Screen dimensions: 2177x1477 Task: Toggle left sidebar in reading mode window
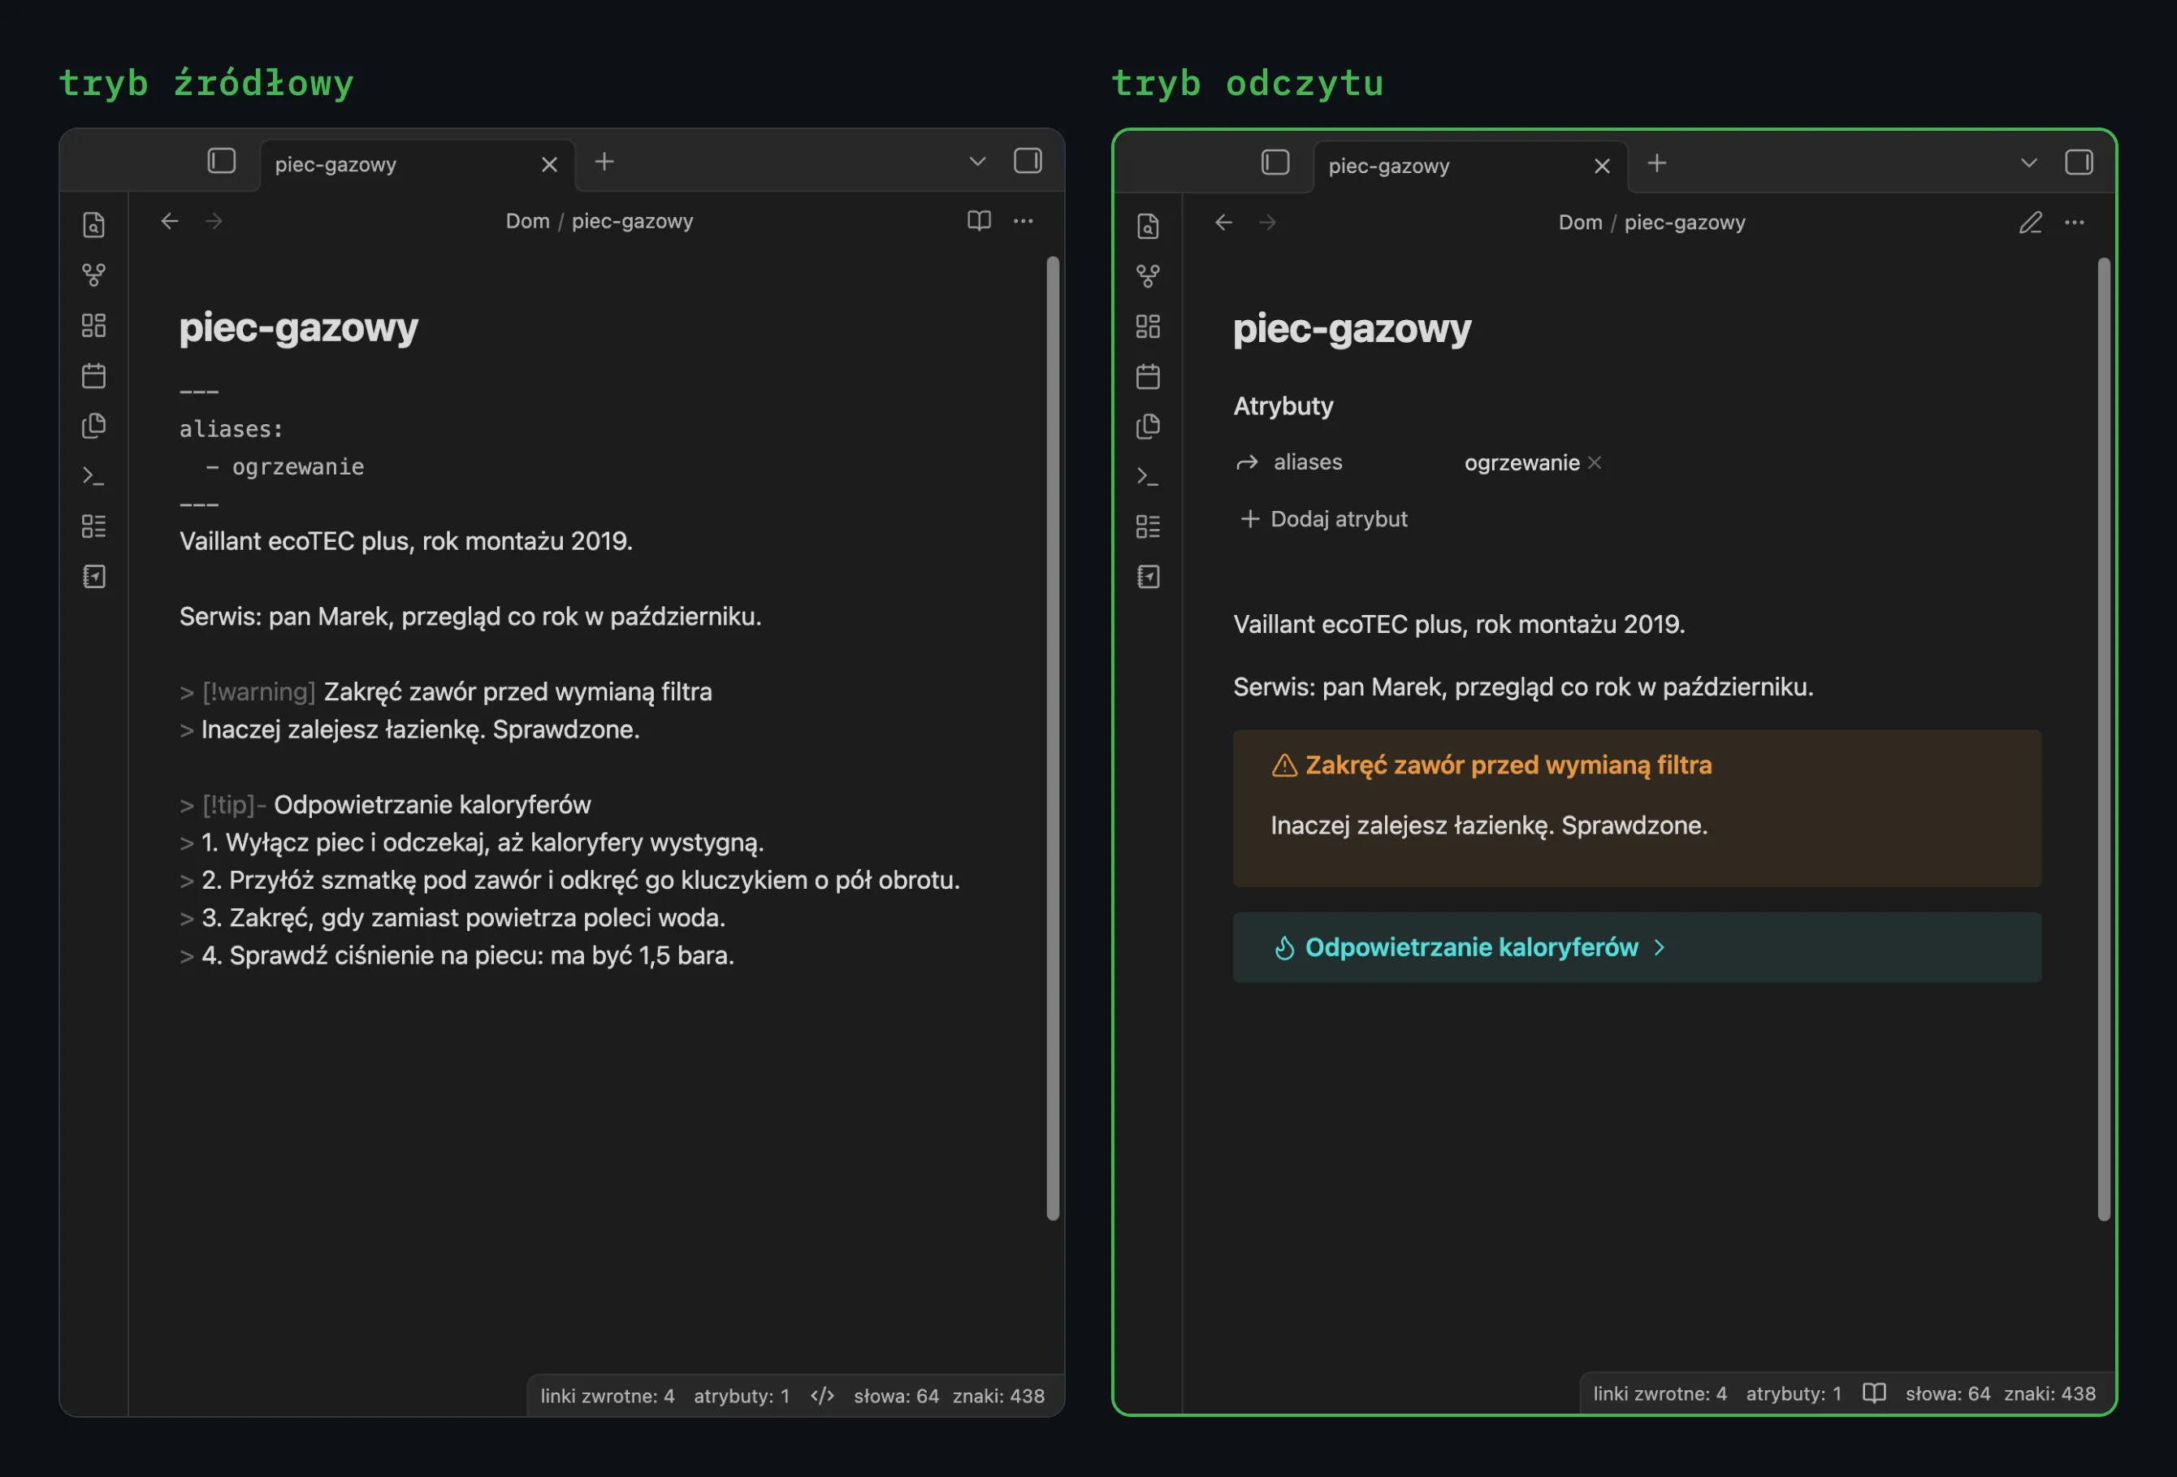pos(1275,163)
